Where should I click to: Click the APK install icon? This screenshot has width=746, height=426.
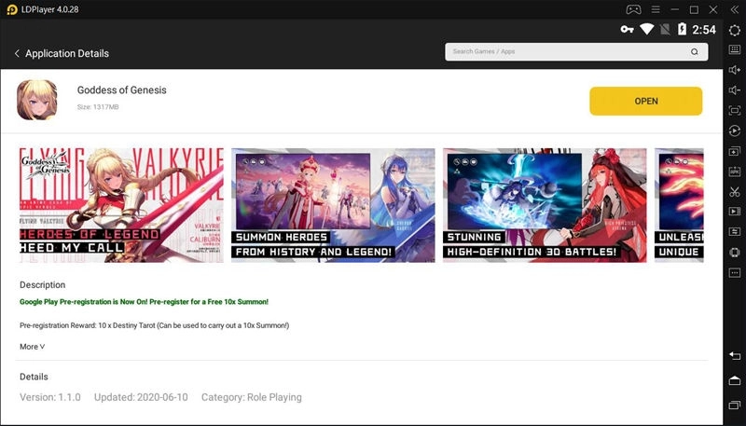coord(735,172)
